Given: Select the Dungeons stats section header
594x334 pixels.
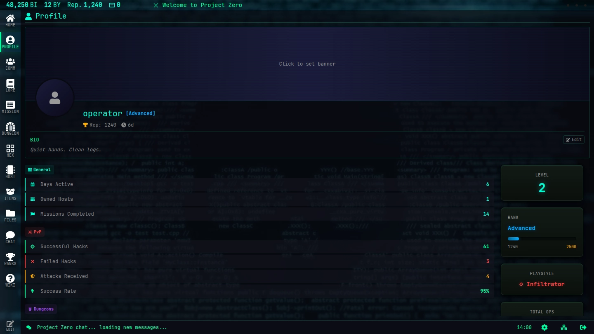Looking at the screenshot, I should click(x=41, y=309).
